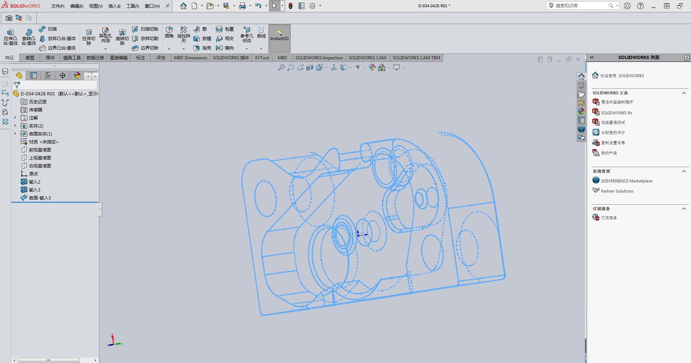Open the Design Library task pane icon
The width and height of the screenshot is (691, 363).
click(x=581, y=85)
